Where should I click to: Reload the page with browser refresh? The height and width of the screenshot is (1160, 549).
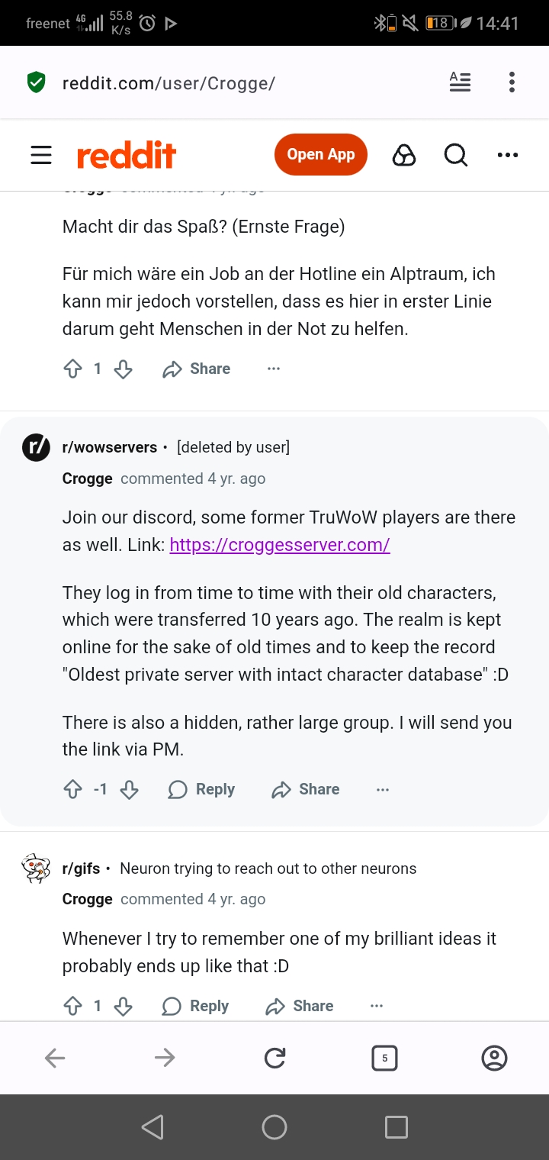tap(274, 1058)
